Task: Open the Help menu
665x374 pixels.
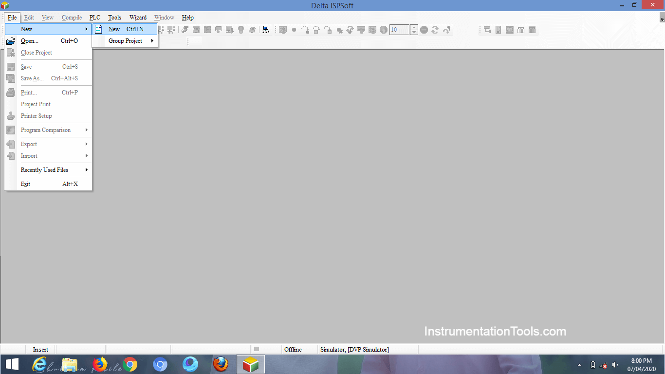Action: [x=187, y=18]
